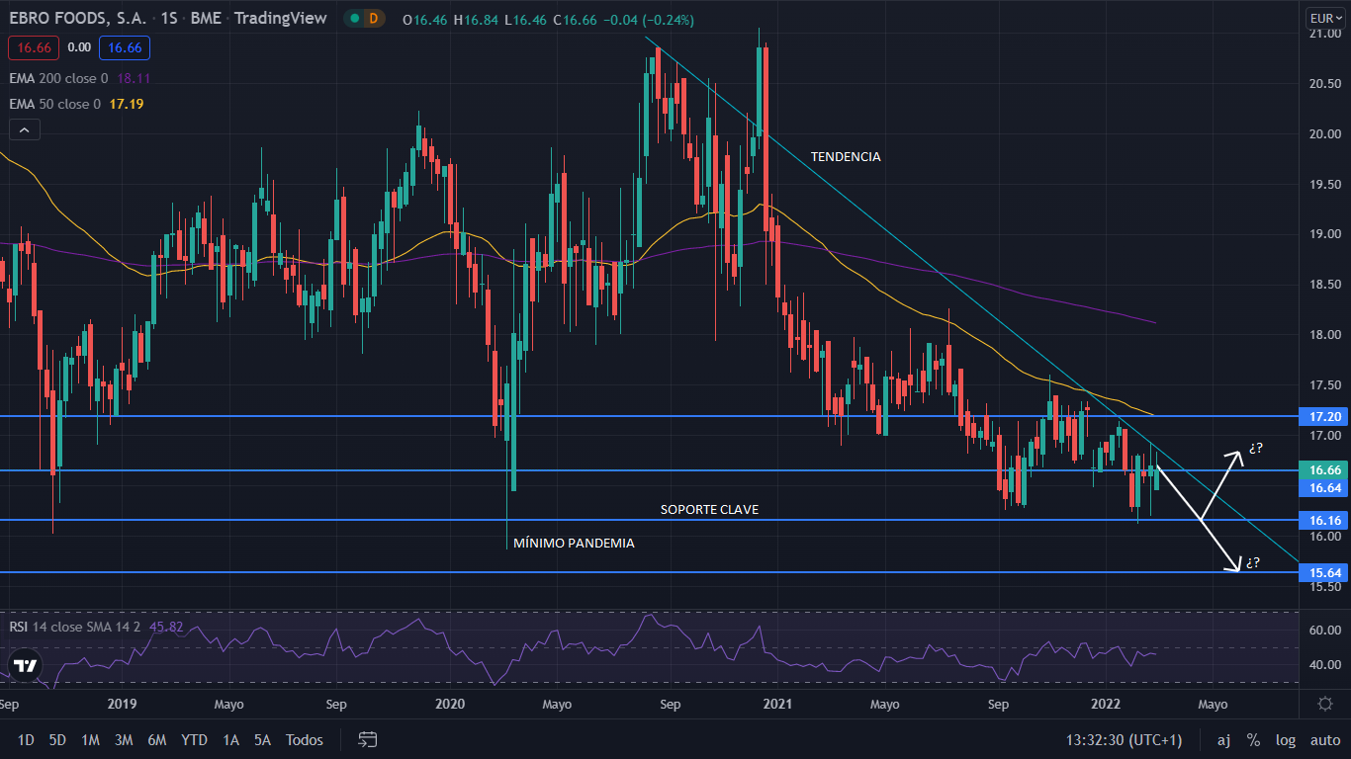Switch to the 6M time range
Viewport: 1351px width, 759px height.
point(156,739)
